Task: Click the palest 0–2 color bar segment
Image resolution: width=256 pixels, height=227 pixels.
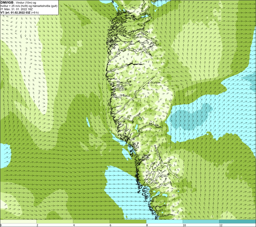Action: (x=18, y=221)
